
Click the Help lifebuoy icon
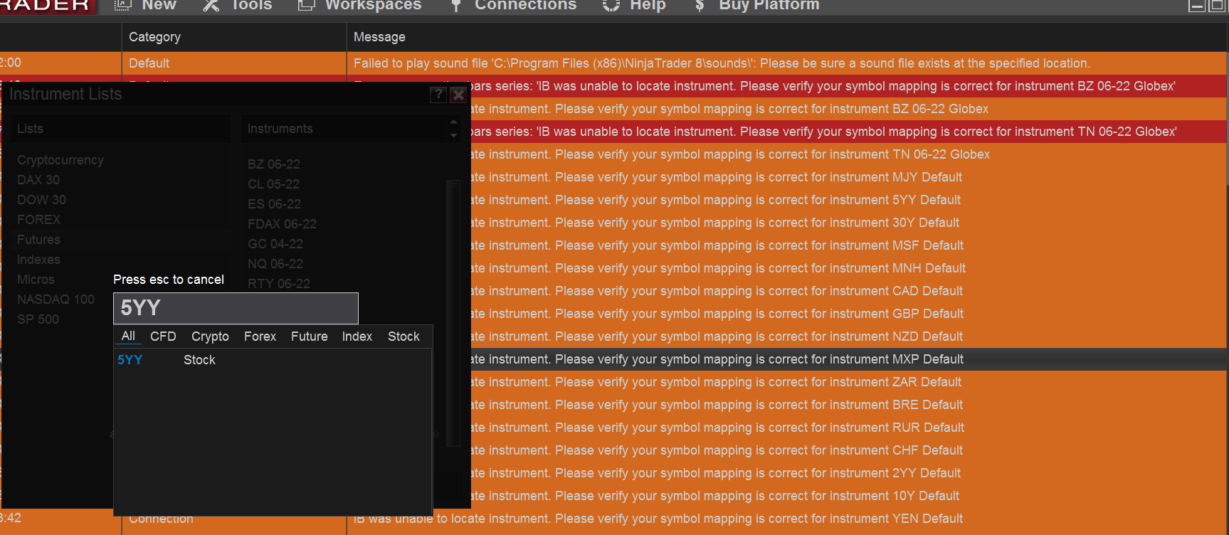[611, 5]
